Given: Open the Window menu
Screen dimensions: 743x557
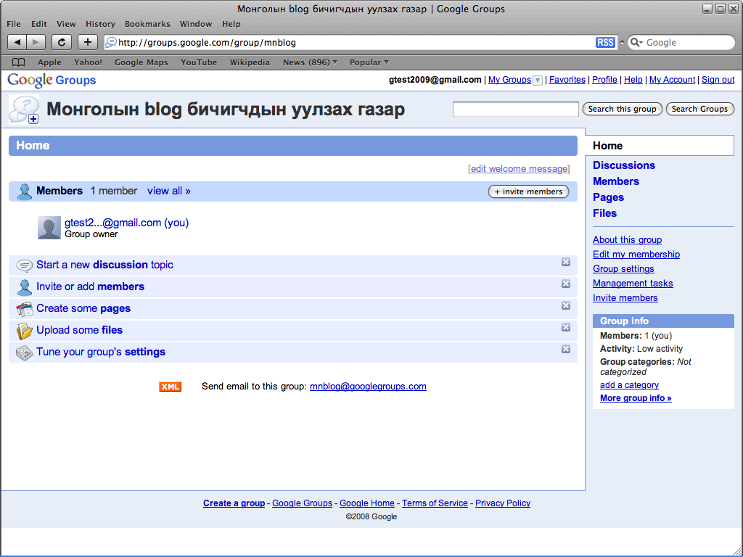Looking at the screenshot, I should tap(196, 24).
